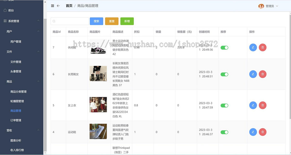The height and width of the screenshot is (155, 291).
Task: Click the sales amount 220.8
Action: click(181, 47)
